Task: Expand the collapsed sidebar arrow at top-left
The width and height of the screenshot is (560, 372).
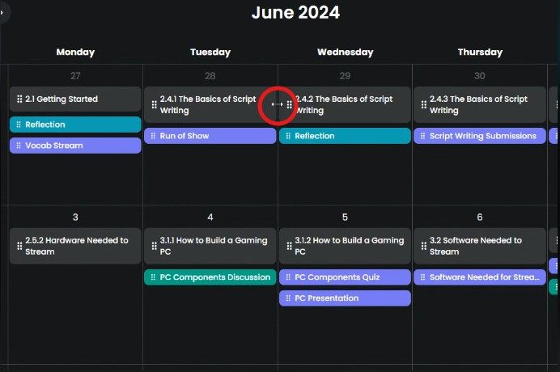Action: 2,13
